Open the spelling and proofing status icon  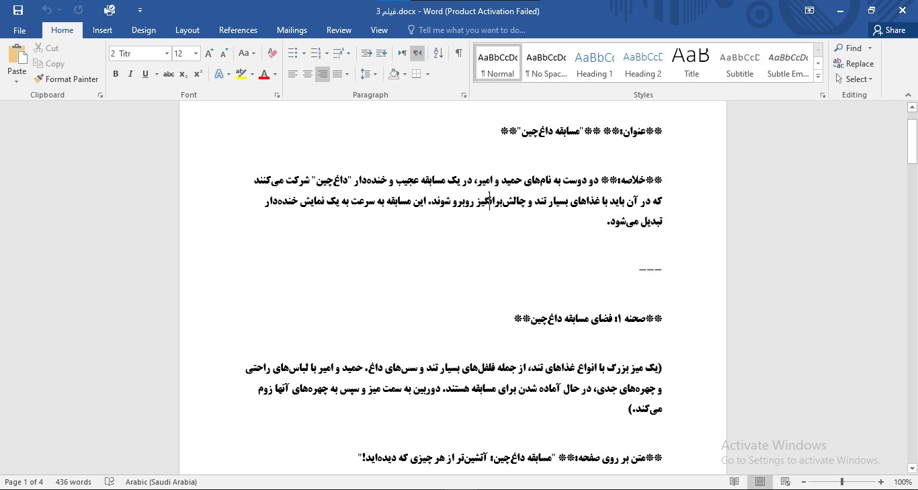[x=110, y=482]
